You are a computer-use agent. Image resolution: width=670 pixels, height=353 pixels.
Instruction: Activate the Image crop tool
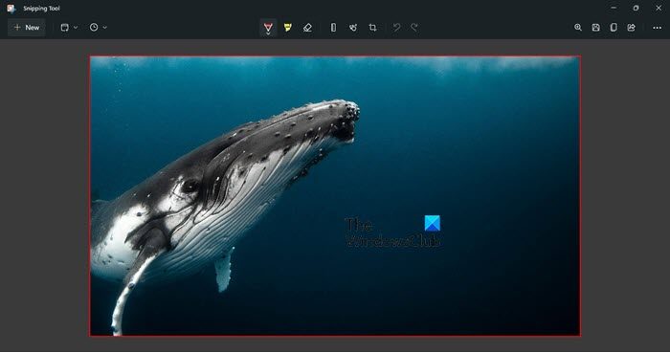[372, 28]
